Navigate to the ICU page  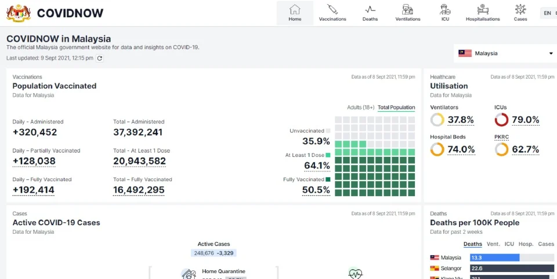tap(445, 13)
